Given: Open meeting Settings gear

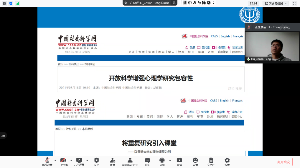Looking at the screenshot, I should (x=227, y=161).
